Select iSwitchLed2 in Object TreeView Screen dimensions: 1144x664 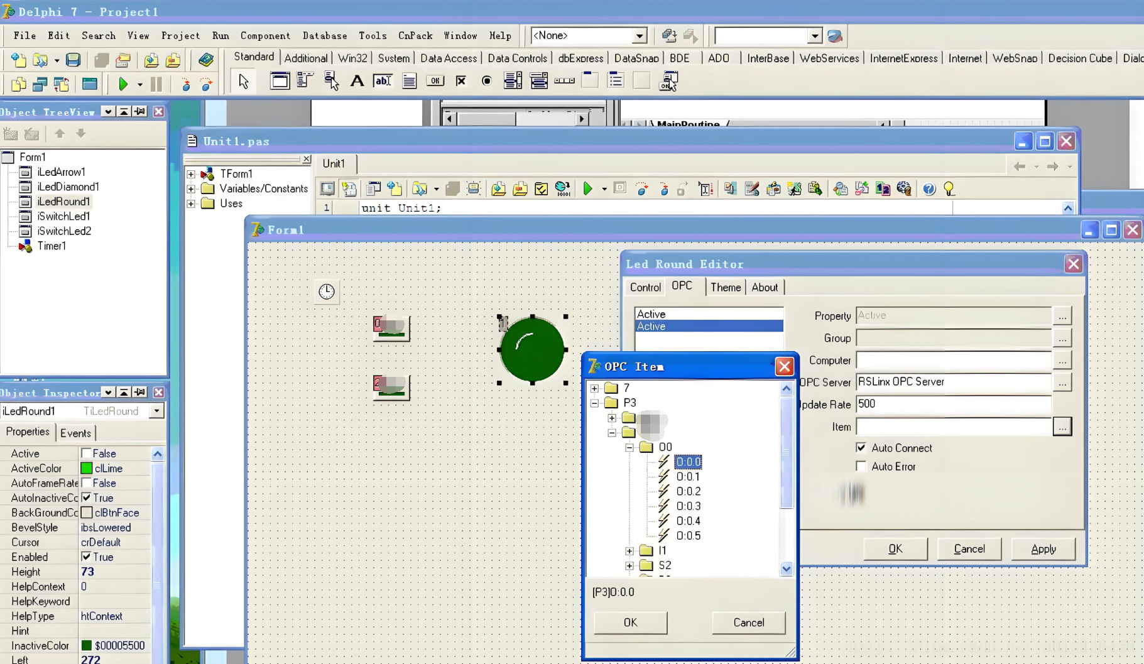click(x=64, y=231)
